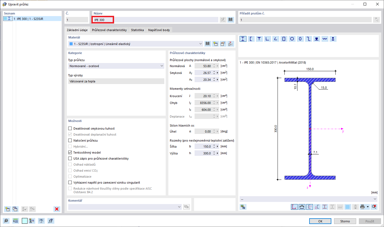384x227 pixels.
Task: Select the elliptical hollow section shape icon
Action: (x=300, y=39)
